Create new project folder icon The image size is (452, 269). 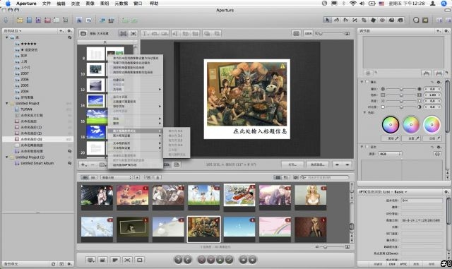pos(20,20)
